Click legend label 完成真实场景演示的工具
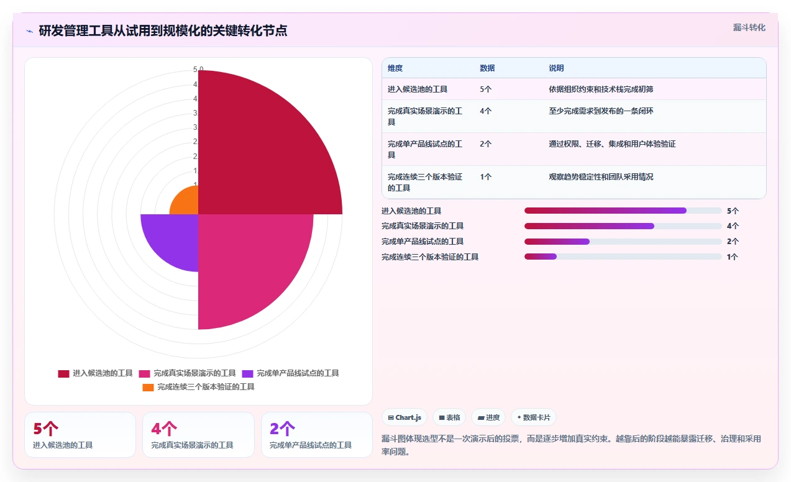 (x=195, y=373)
